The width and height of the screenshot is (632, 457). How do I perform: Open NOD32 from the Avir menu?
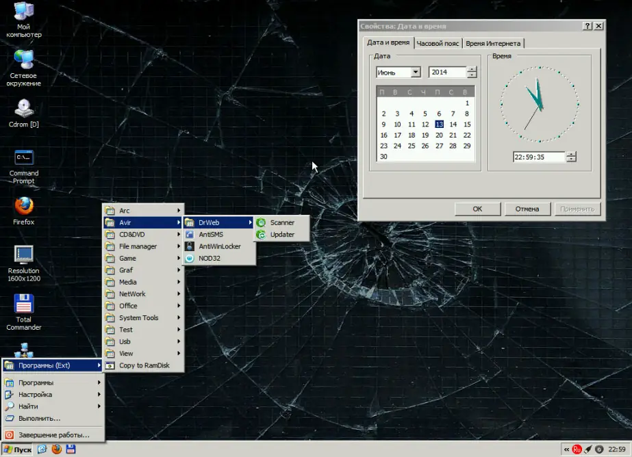[219, 258]
